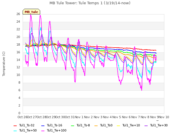The width and height of the screenshot is (181, 136).
Task: Click the Nov 5 x-axis date label
Action: (x=117, y=117)
